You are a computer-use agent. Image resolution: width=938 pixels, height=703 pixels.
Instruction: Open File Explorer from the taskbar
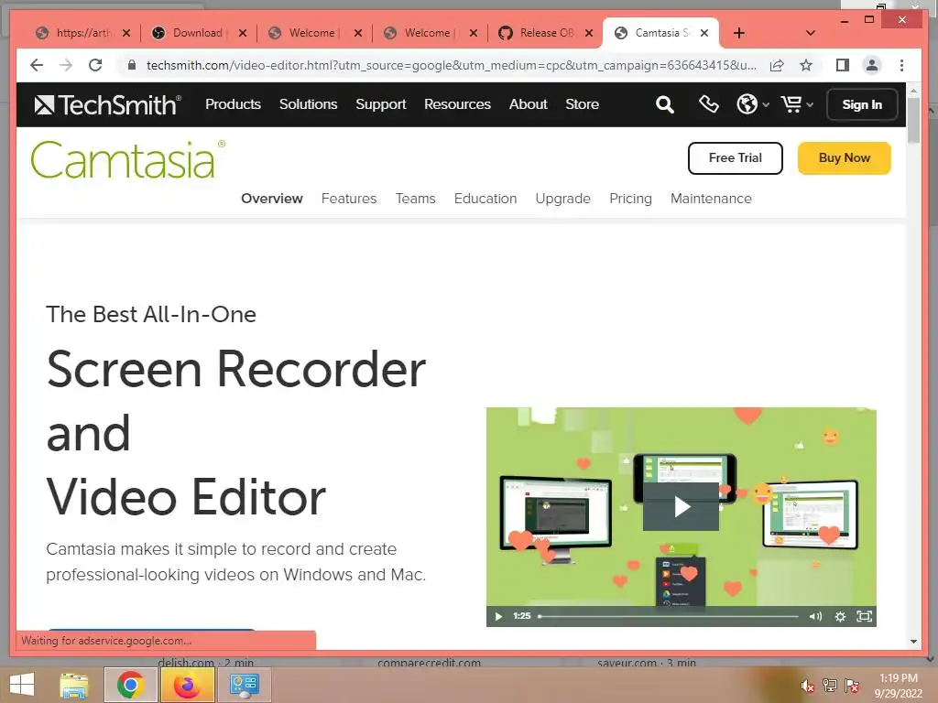74,685
